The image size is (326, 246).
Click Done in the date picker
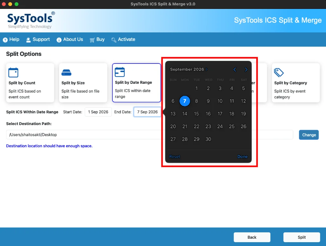pos(242,156)
